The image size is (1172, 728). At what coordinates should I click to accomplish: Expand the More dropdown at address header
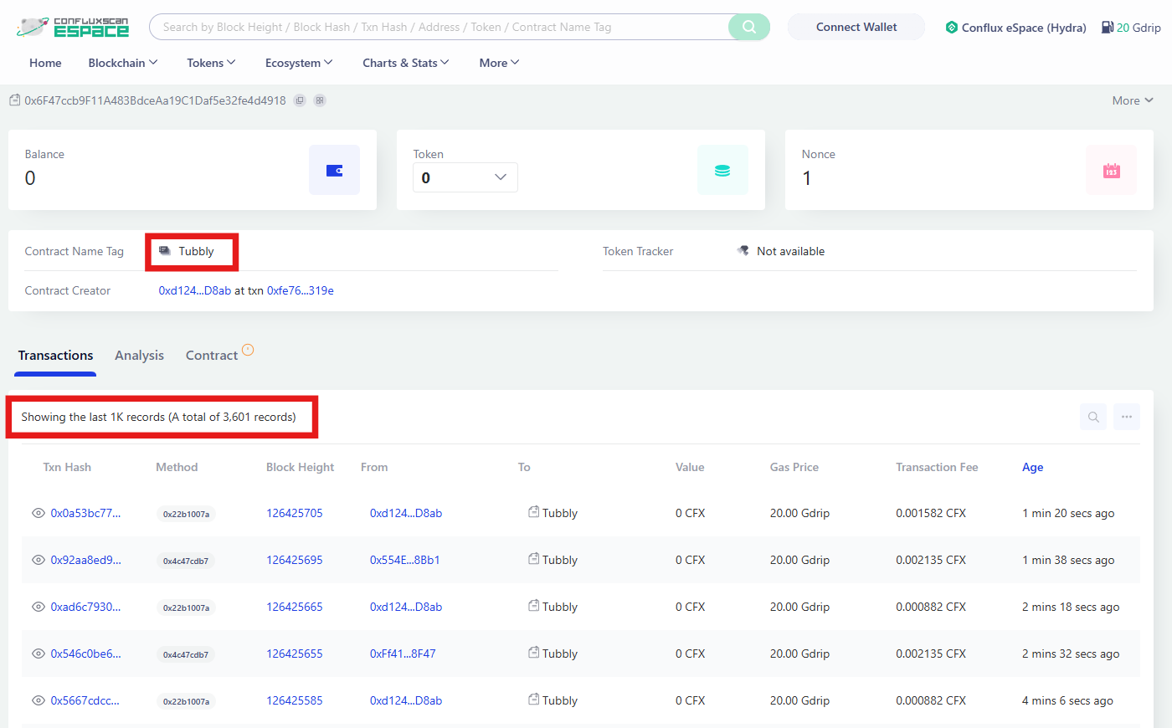1133,100
